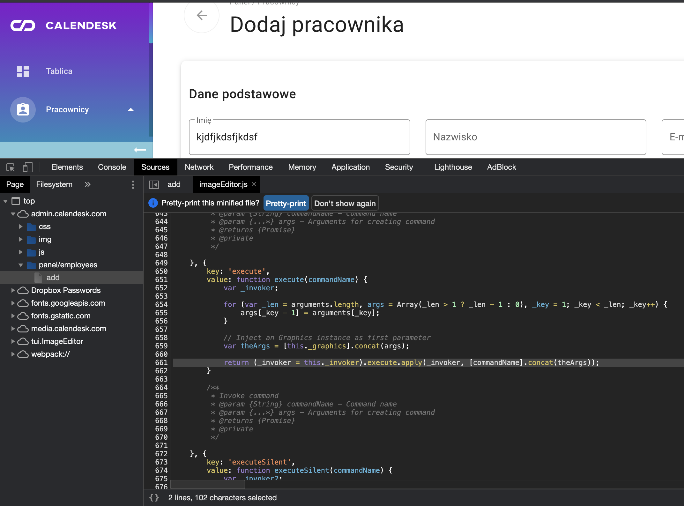Image resolution: width=684 pixels, height=506 pixels.
Task: Click the Pracownicy badge icon
Action: pyautogui.click(x=23, y=109)
